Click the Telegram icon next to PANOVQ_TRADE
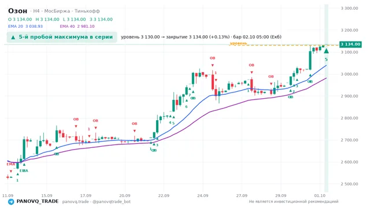This screenshot has height=208, width=370. tap(11, 202)
